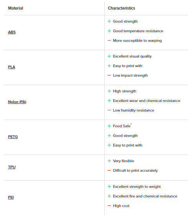
Task: Click the minus icon beside Low humidity resistance
Action: (109, 110)
